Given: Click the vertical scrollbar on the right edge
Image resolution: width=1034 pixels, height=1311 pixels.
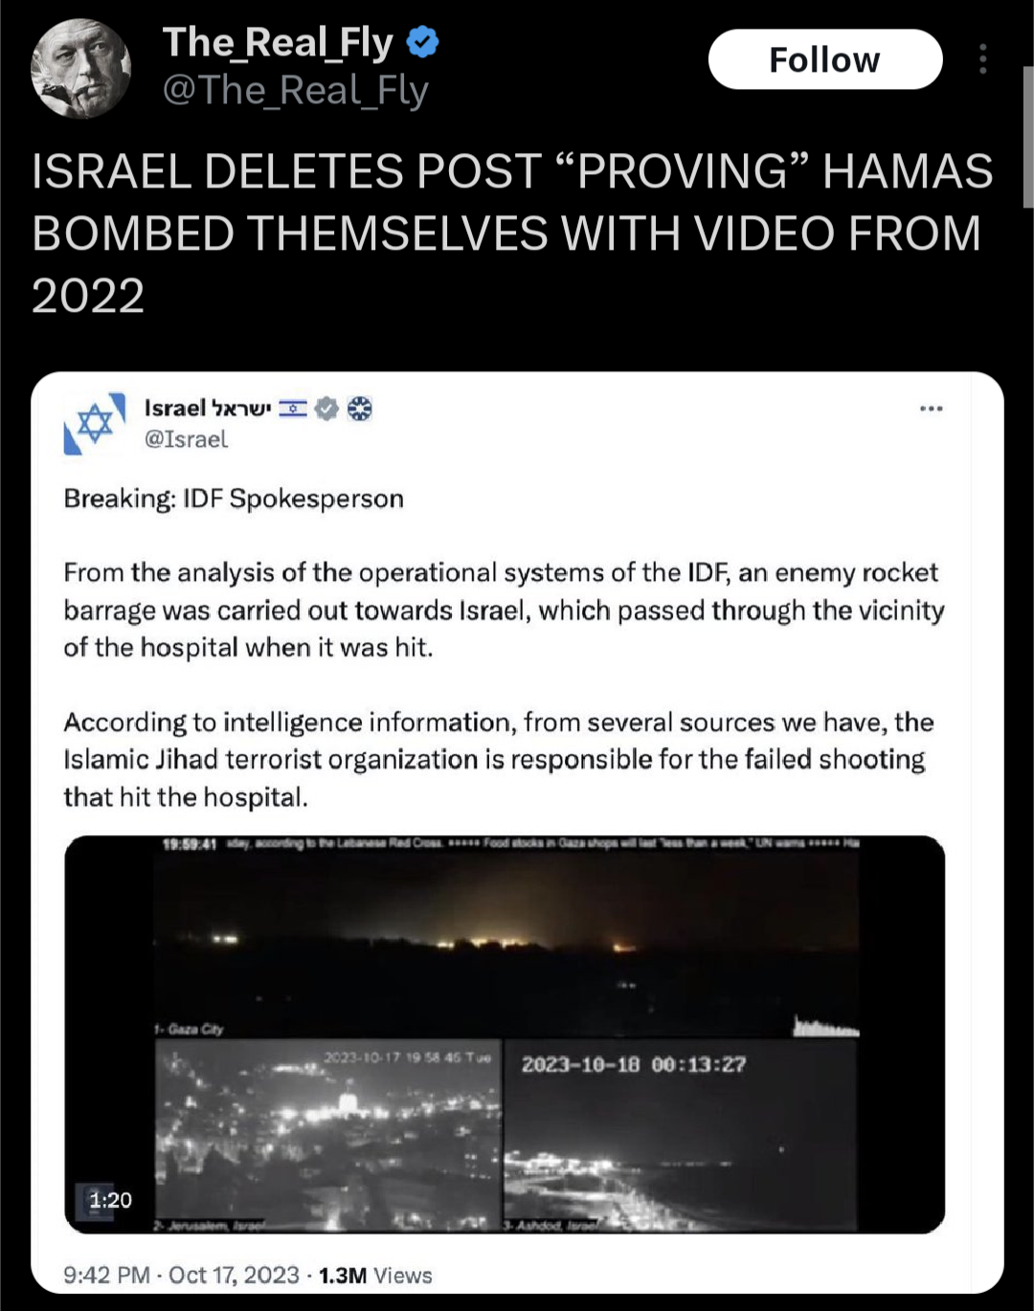Looking at the screenshot, I should [x=1027, y=137].
